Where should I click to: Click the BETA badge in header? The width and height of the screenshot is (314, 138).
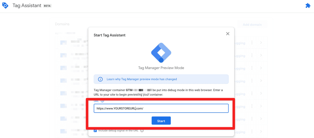(x=47, y=6)
